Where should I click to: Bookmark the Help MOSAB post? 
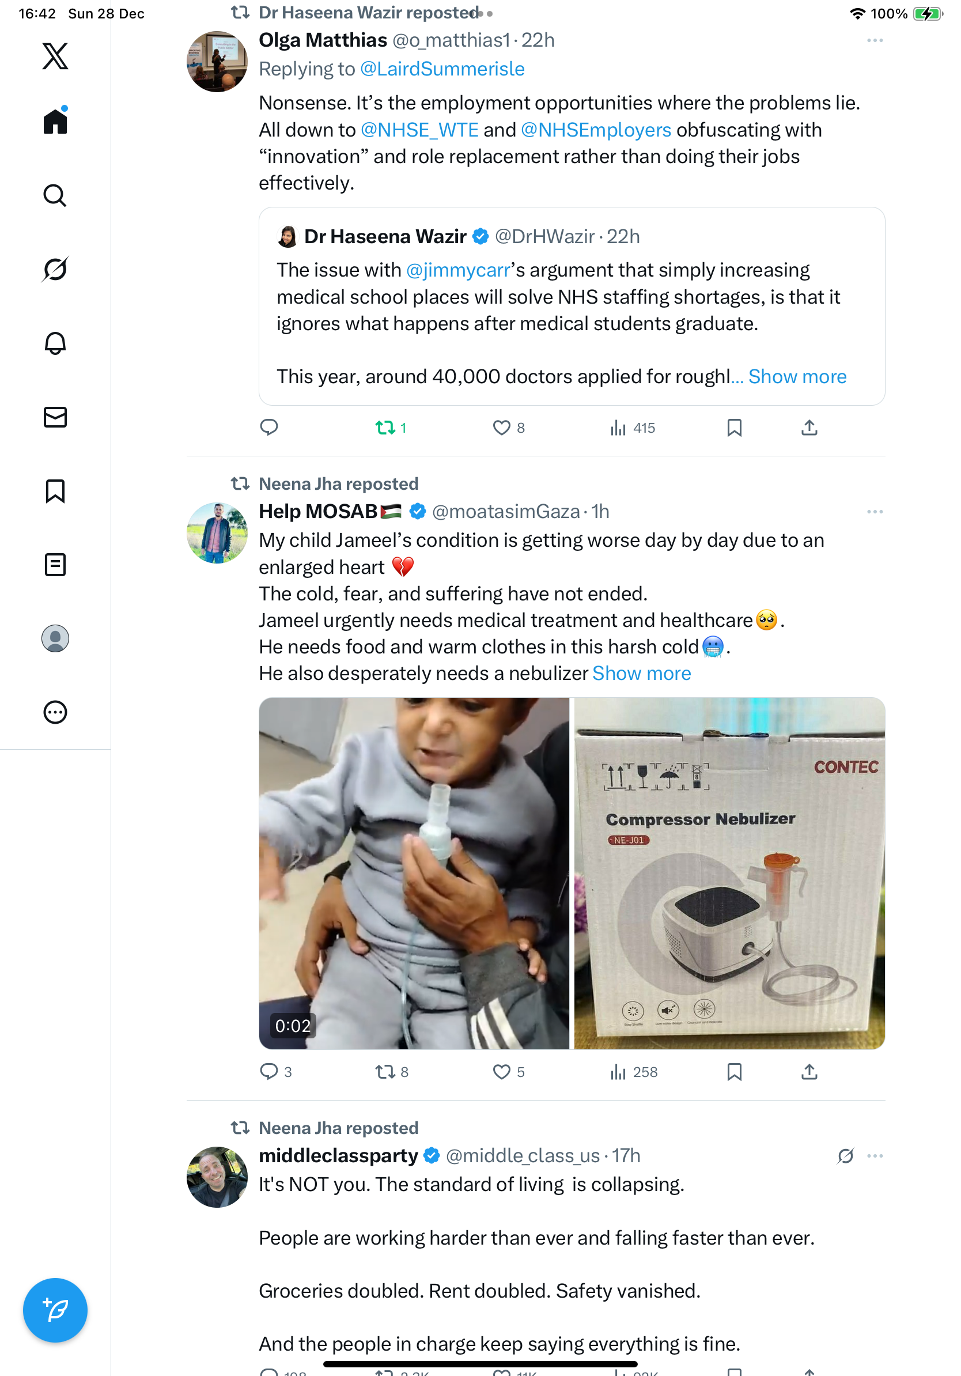pyautogui.click(x=734, y=1072)
